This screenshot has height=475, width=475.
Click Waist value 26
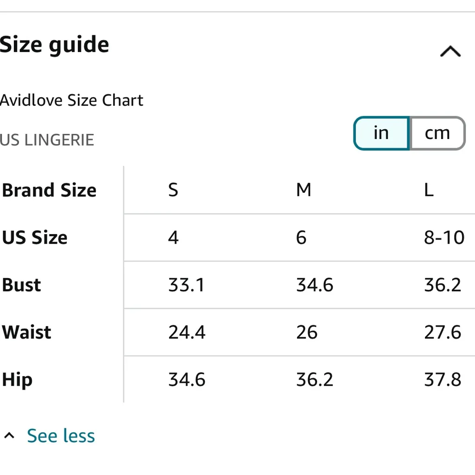[307, 332]
